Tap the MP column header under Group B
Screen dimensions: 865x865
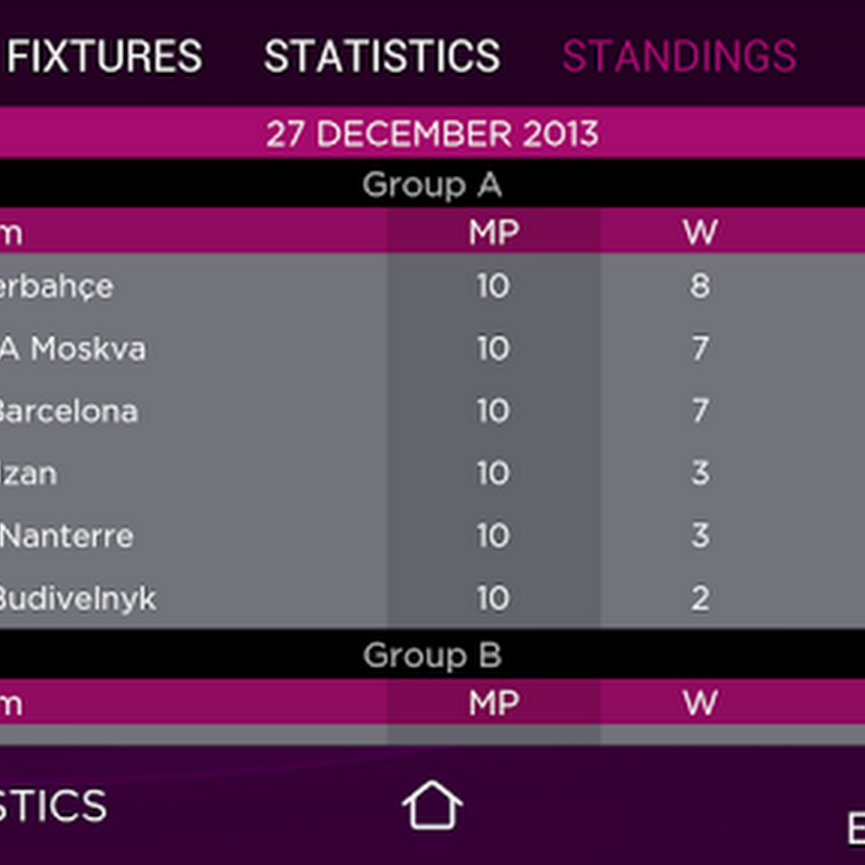tap(494, 704)
